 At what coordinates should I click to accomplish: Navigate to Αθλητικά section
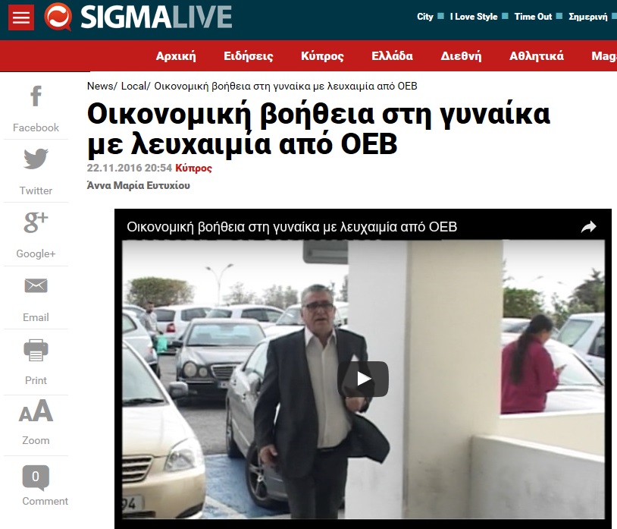[537, 56]
